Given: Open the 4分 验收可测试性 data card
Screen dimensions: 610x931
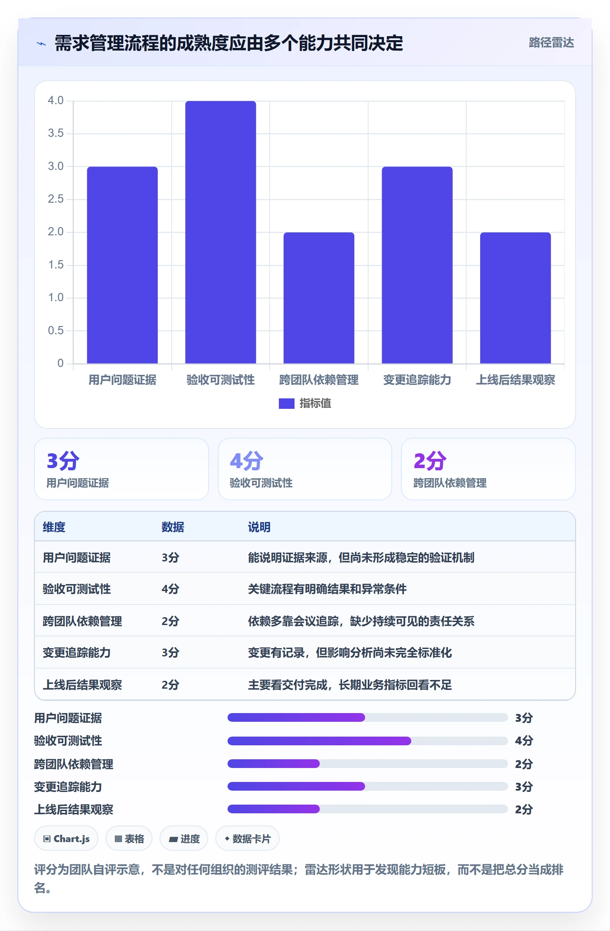Looking at the screenshot, I should [x=305, y=469].
